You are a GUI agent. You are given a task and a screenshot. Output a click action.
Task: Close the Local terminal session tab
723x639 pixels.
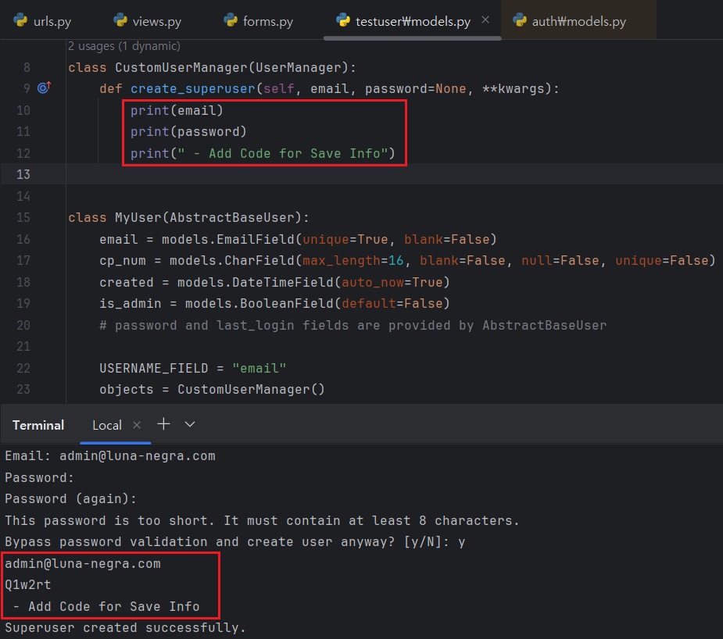point(137,425)
